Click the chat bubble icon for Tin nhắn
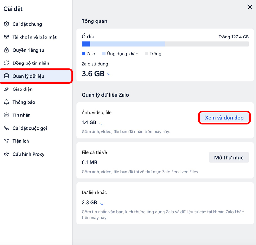 point(6,115)
